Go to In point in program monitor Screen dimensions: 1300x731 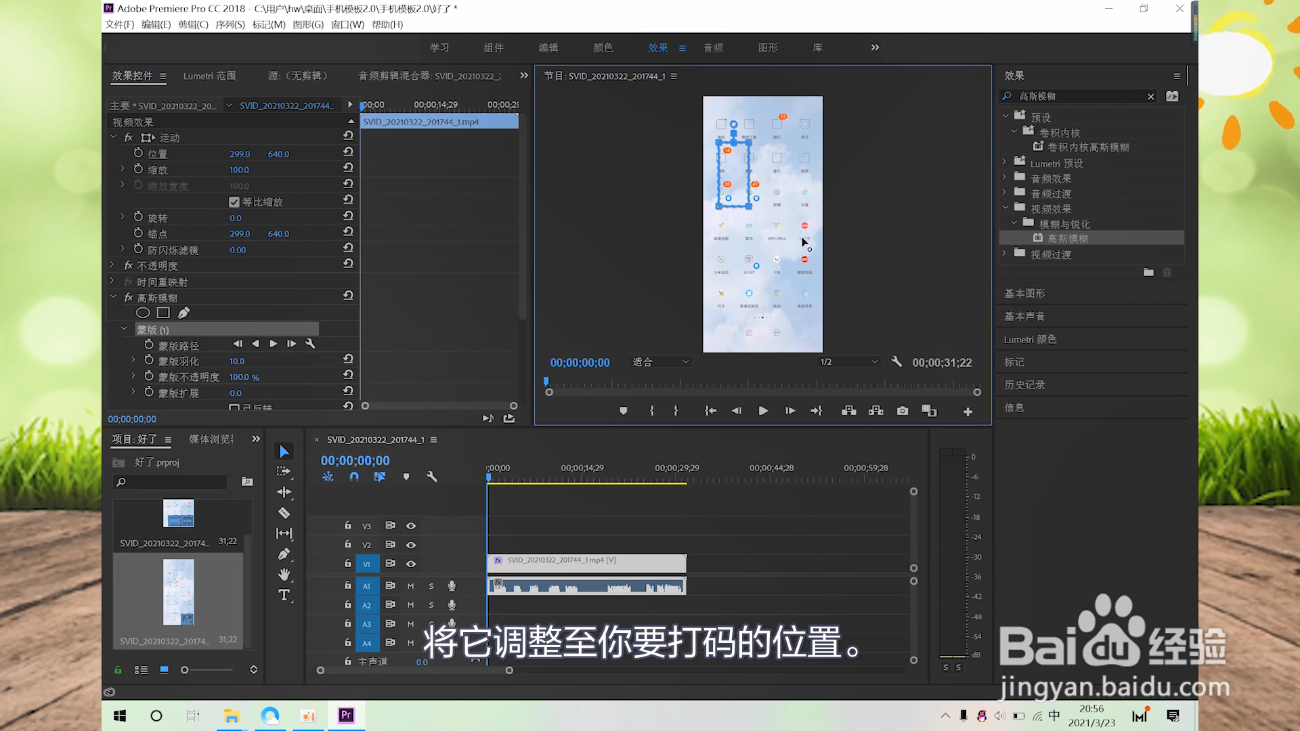(x=710, y=411)
